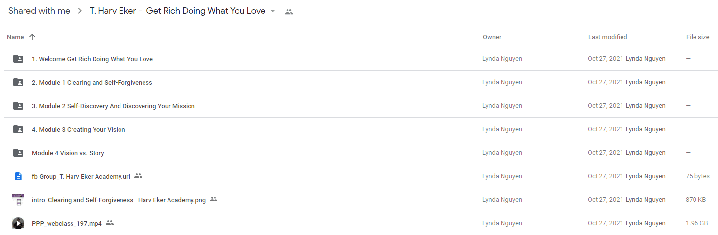Select the Module 1 Clearing folder icon
The height and width of the screenshot is (235, 718).
pyautogui.click(x=18, y=82)
